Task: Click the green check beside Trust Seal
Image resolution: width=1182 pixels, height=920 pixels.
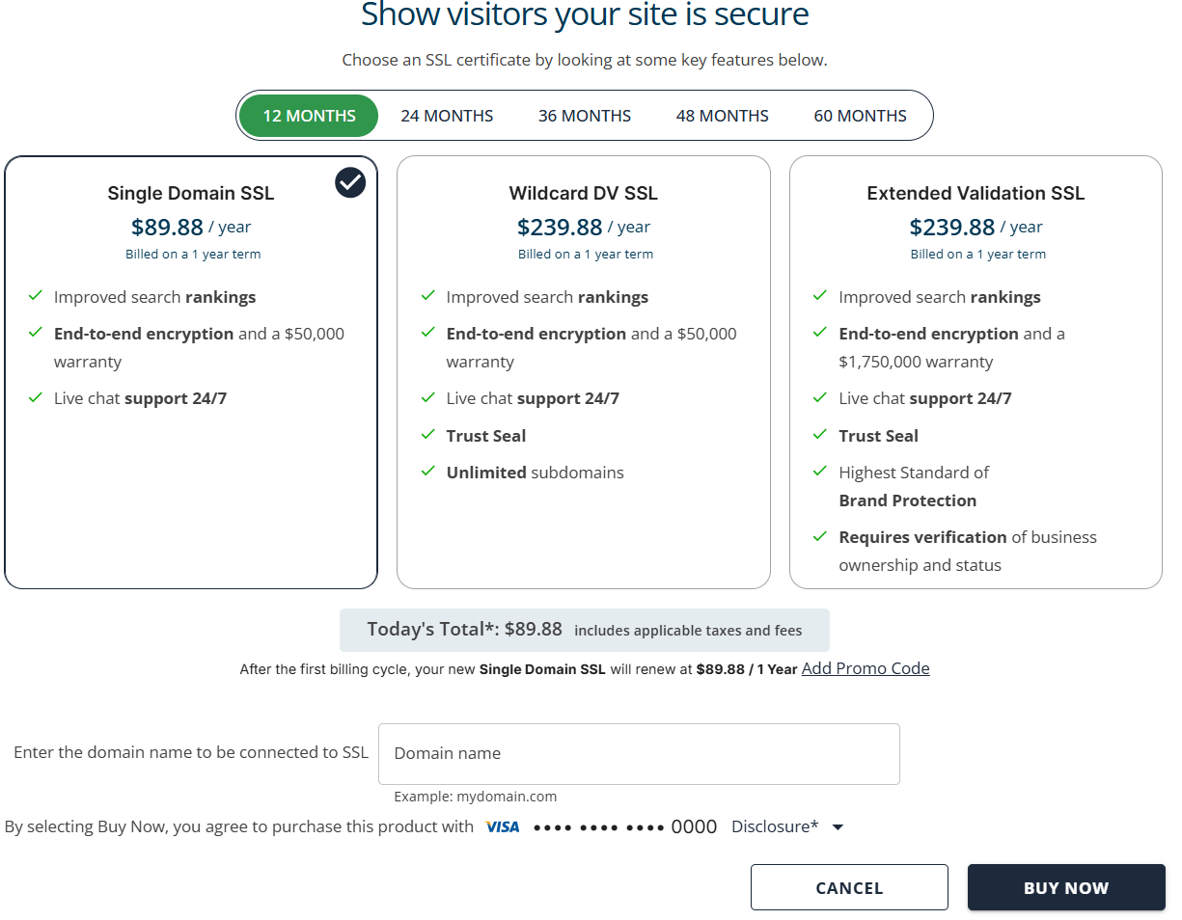Action: [x=428, y=436]
